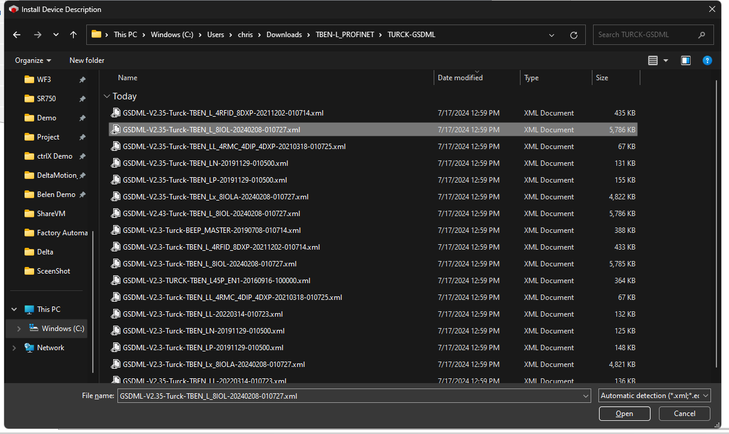Go up one folder level arrow
Image resolution: width=729 pixels, height=434 pixels.
point(73,35)
